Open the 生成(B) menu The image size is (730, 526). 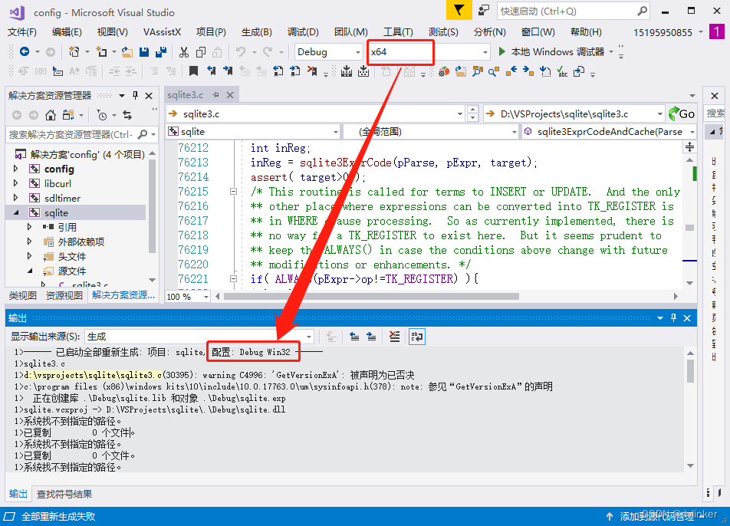point(257,31)
